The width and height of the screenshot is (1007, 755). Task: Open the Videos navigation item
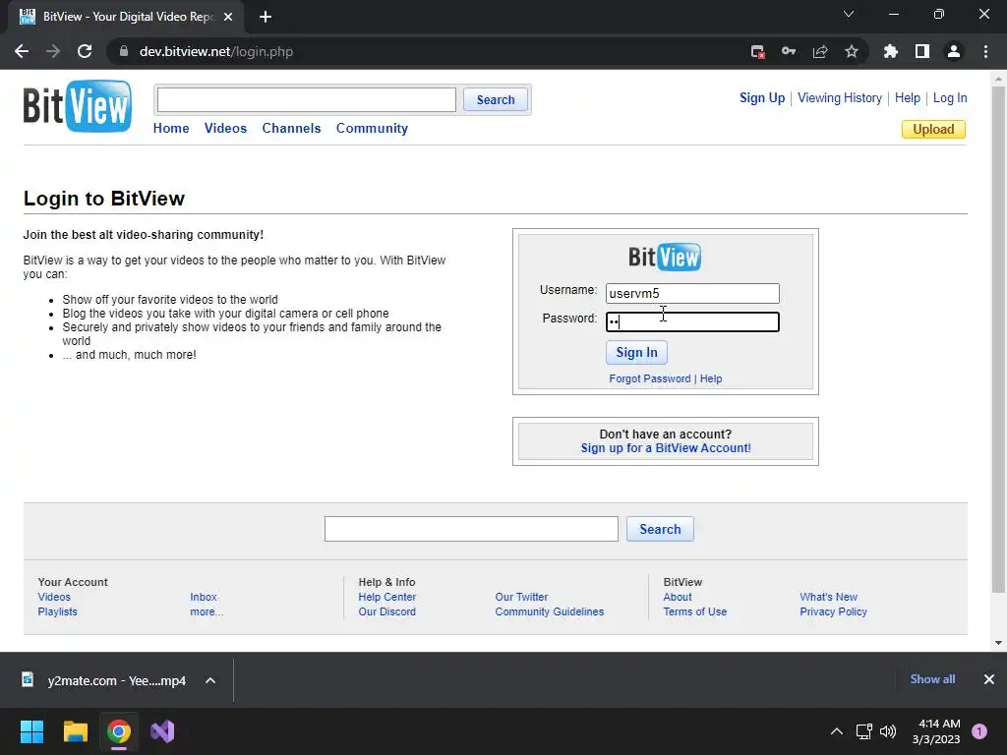pos(225,129)
